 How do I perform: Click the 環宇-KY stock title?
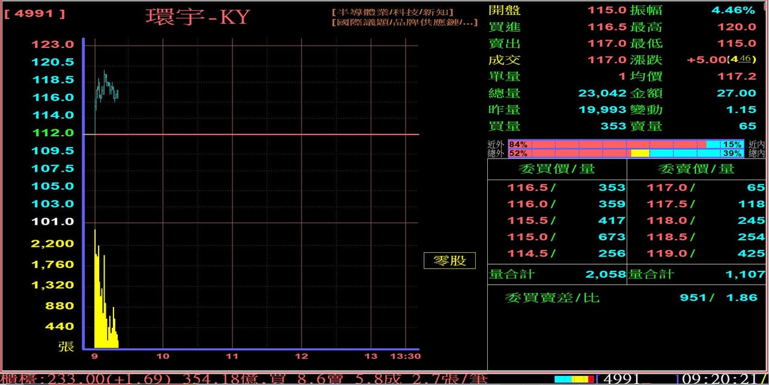pos(197,17)
